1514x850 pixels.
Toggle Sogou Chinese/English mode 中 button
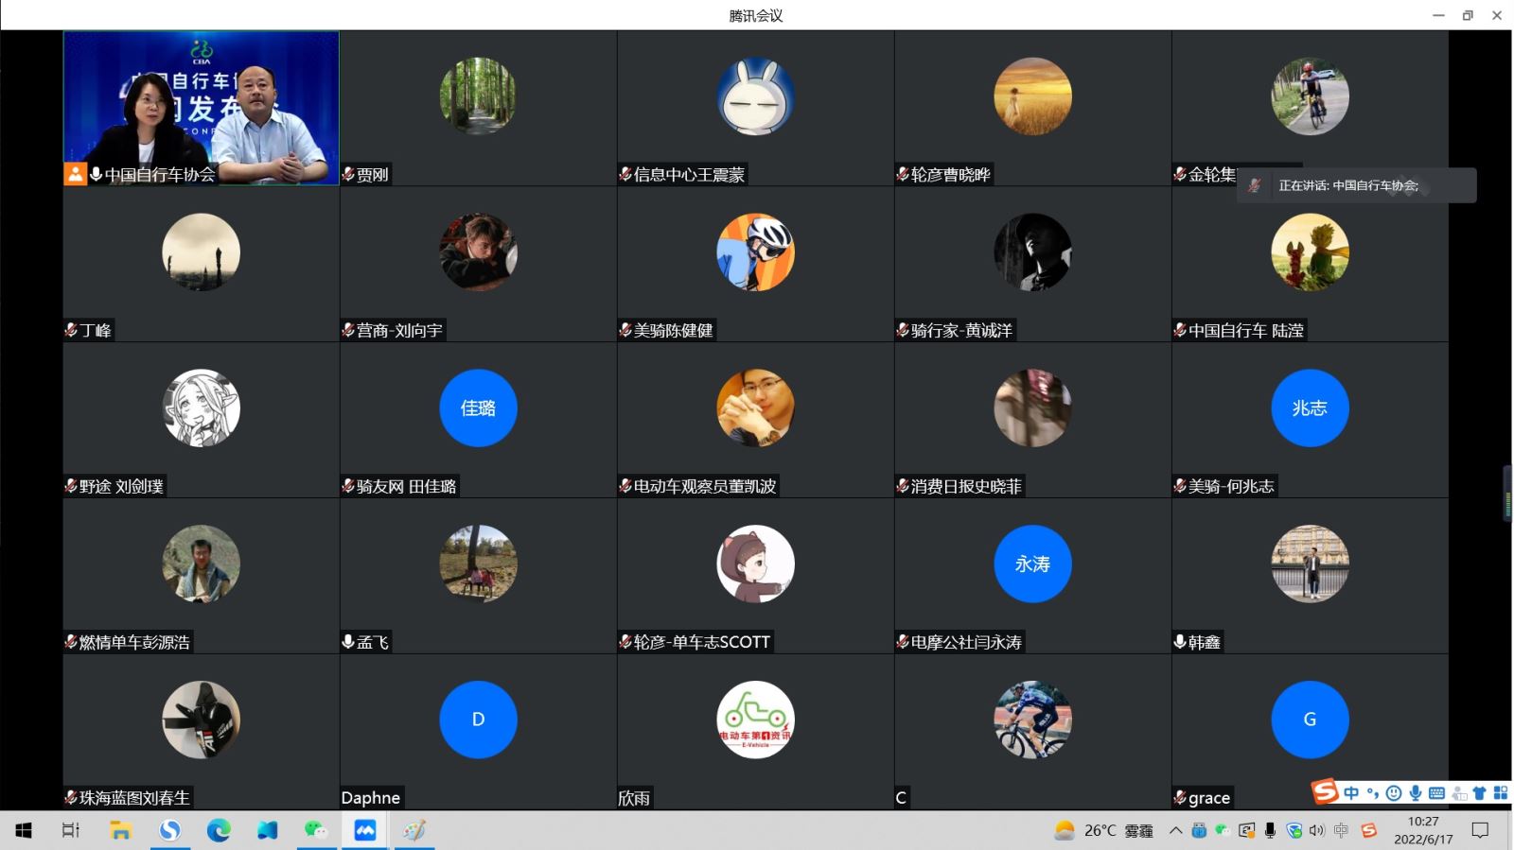[1351, 793]
